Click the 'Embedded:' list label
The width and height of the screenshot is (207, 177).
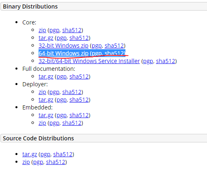tap(37, 107)
